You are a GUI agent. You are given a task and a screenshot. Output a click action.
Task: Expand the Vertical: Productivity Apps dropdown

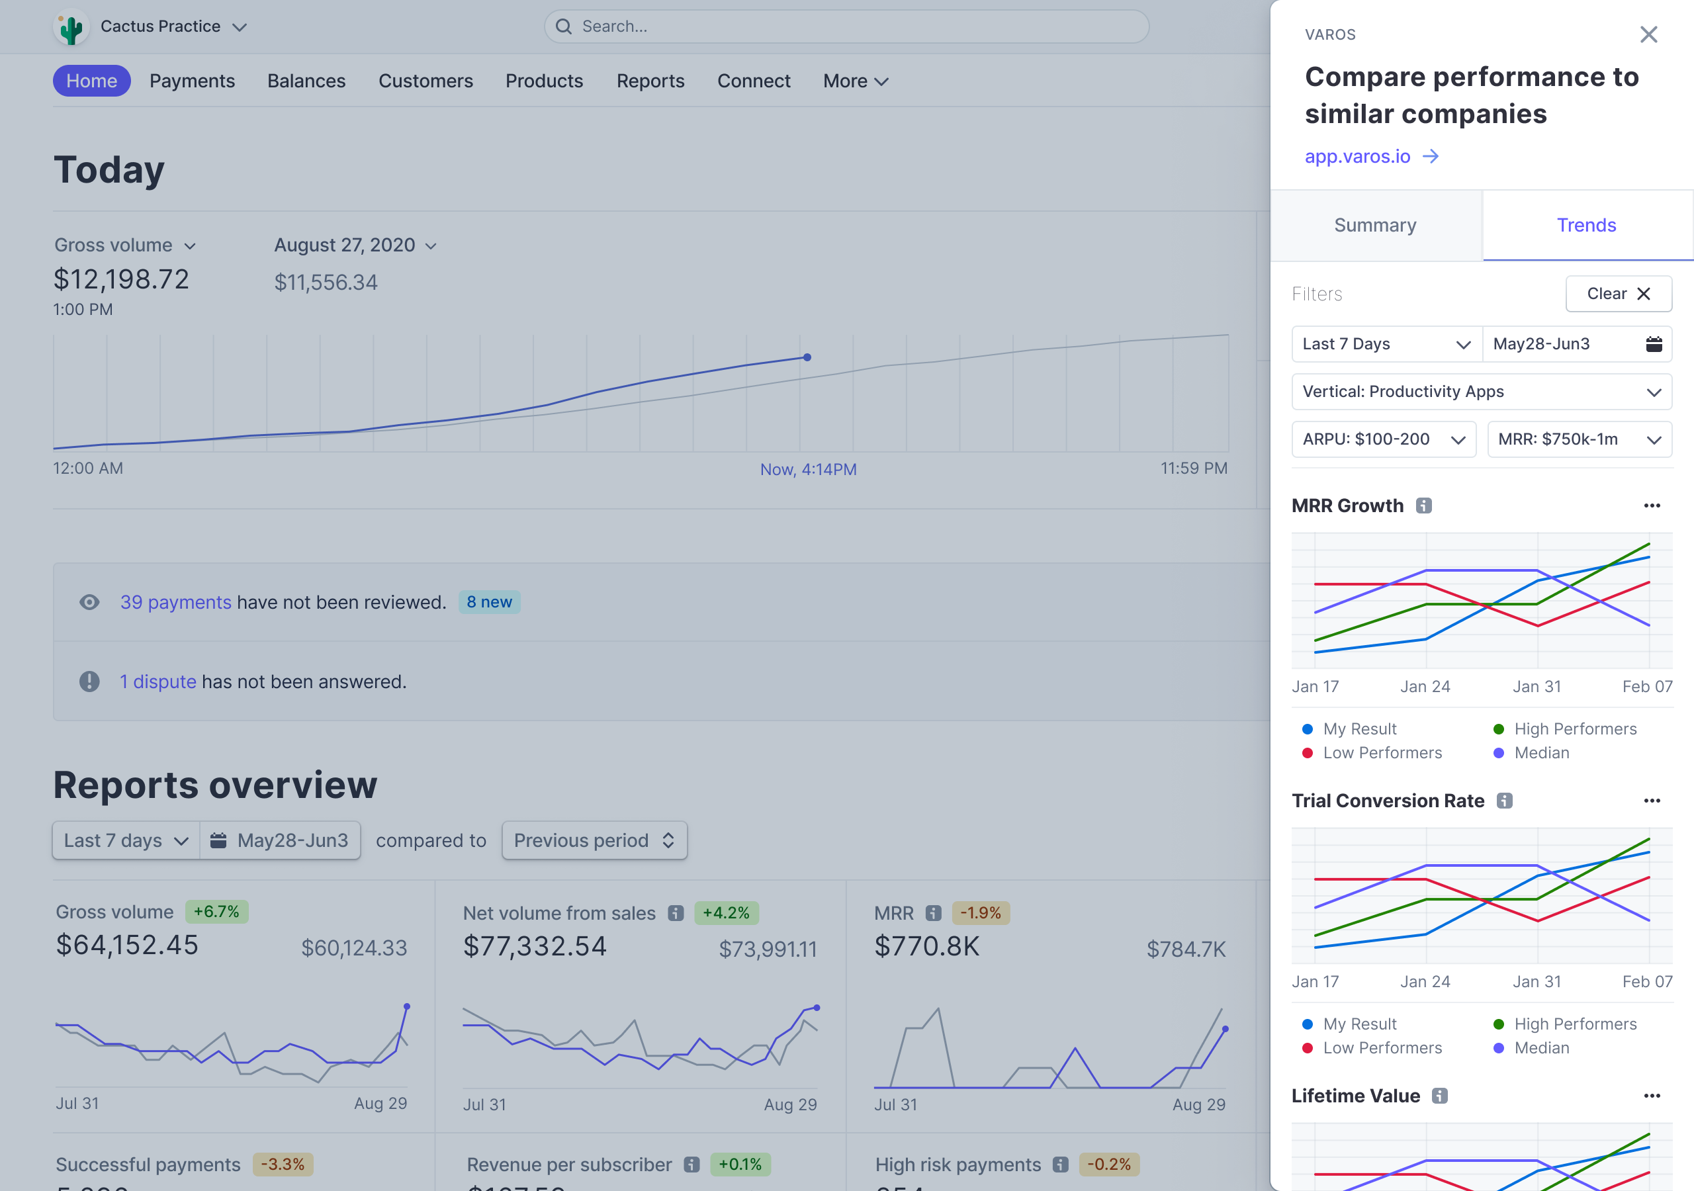click(x=1481, y=392)
